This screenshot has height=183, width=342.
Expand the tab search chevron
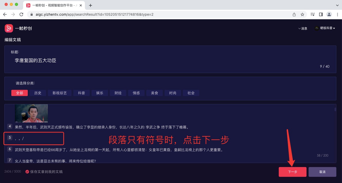pyautogui.click(x=337, y=5)
